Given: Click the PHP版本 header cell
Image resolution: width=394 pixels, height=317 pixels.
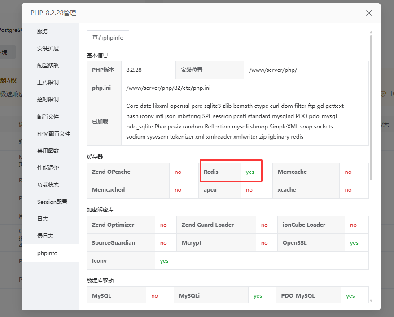Looking at the screenshot, I should (x=103, y=70).
